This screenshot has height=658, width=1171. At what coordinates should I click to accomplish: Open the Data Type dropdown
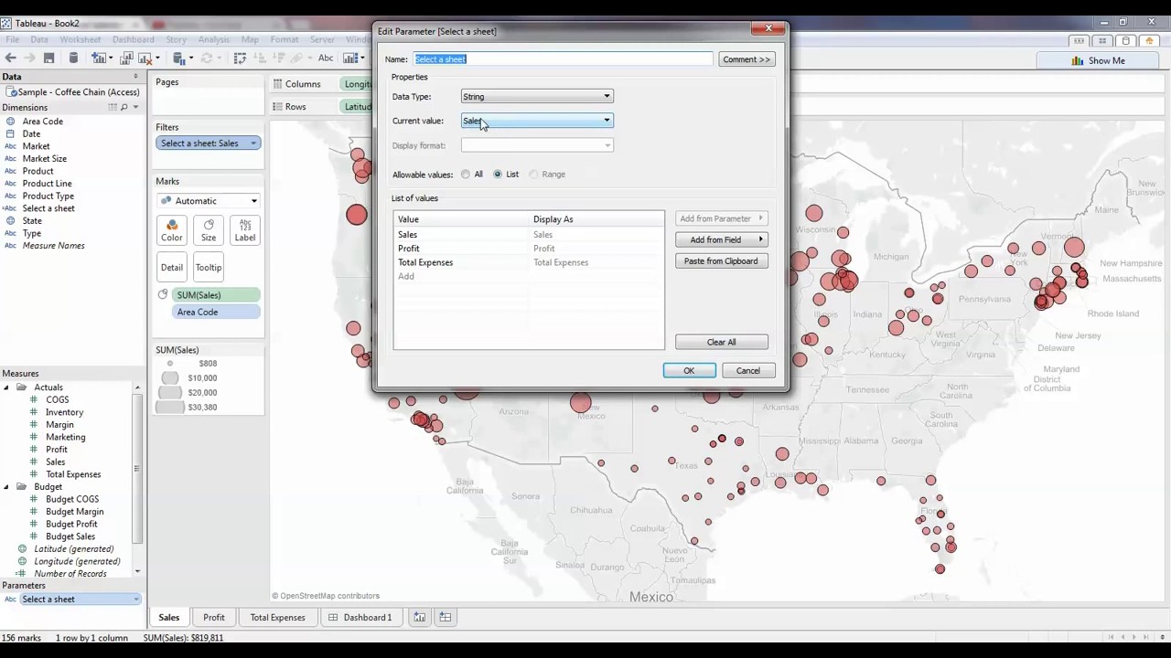click(537, 97)
